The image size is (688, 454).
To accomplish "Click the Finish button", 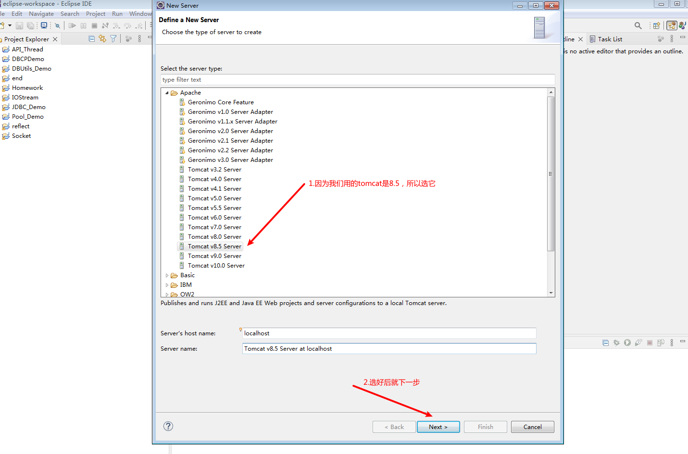I will coord(485,427).
